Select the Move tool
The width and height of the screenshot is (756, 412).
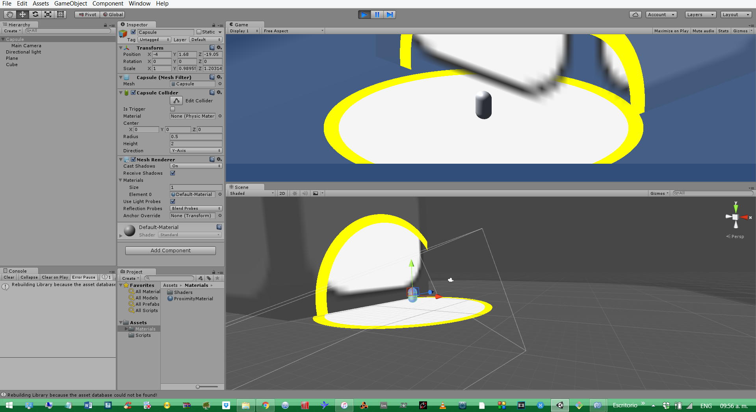click(22, 15)
